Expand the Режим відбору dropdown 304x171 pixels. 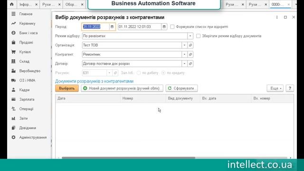click(190, 36)
